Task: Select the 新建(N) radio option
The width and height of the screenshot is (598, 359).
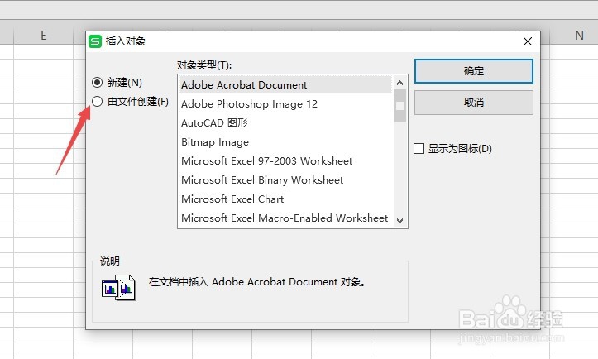Action: point(117,83)
